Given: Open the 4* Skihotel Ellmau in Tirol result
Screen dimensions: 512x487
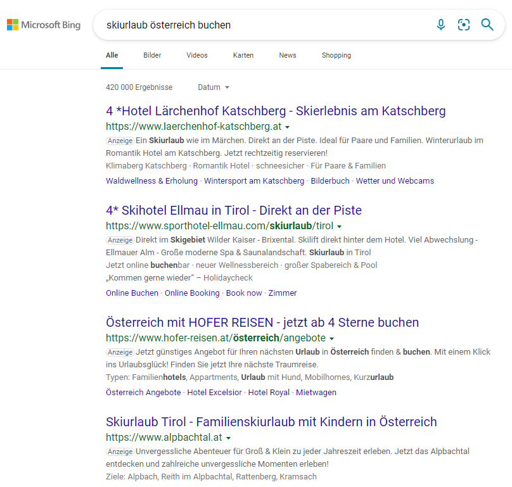Looking at the screenshot, I should pyautogui.click(x=234, y=210).
